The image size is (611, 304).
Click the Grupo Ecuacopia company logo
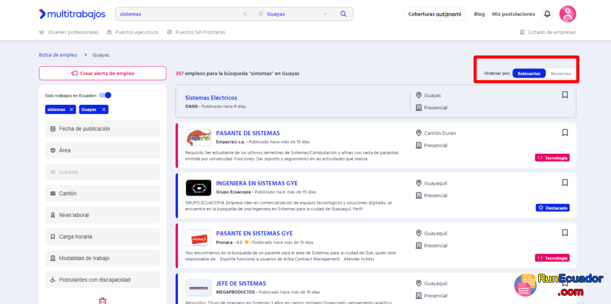click(198, 188)
